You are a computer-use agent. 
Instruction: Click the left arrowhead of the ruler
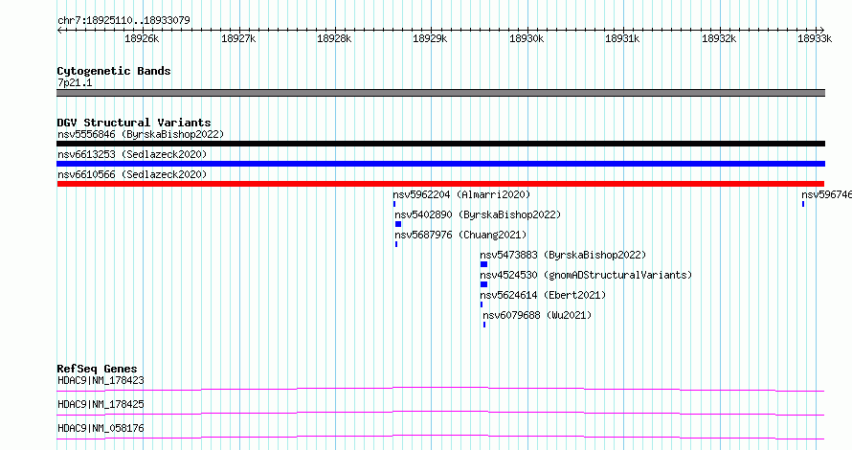coord(59,31)
